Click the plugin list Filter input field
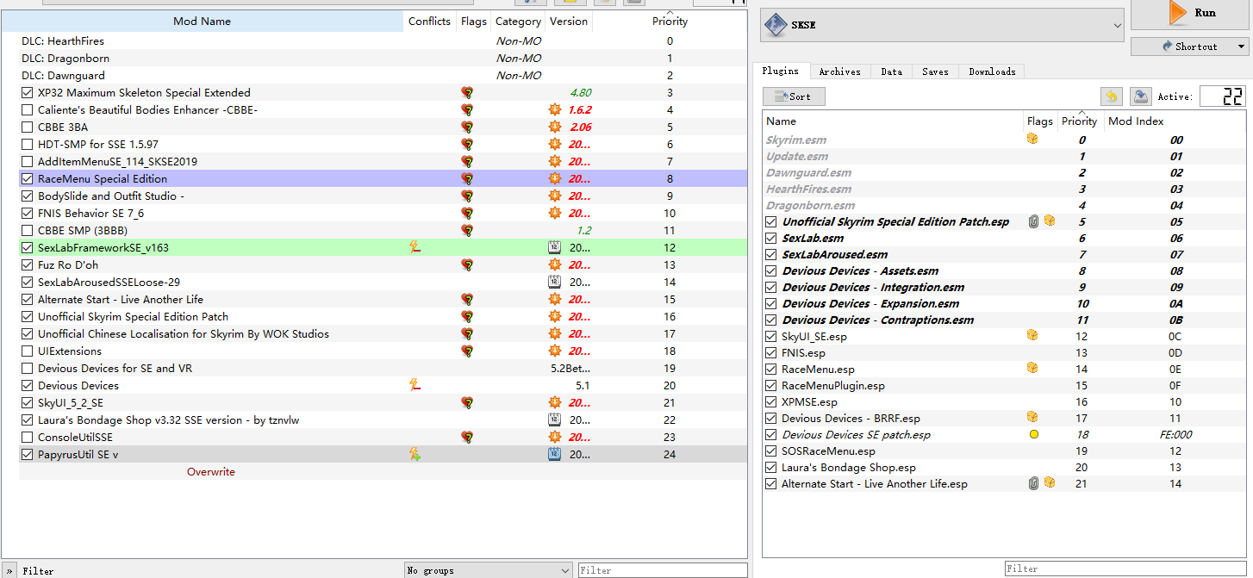 tap(1127, 569)
